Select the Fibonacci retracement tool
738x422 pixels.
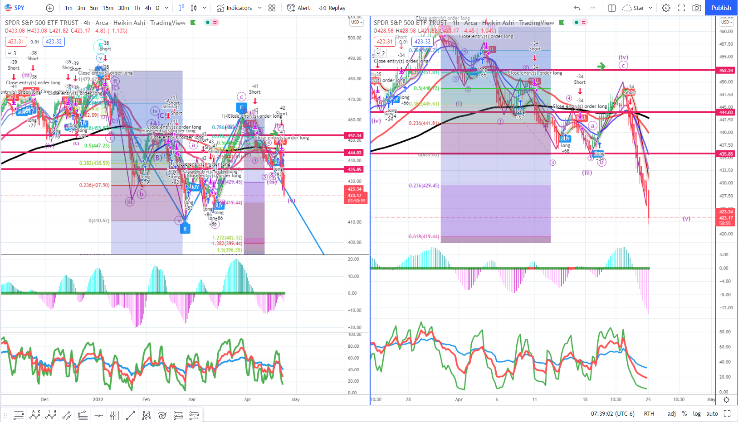(83, 415)
